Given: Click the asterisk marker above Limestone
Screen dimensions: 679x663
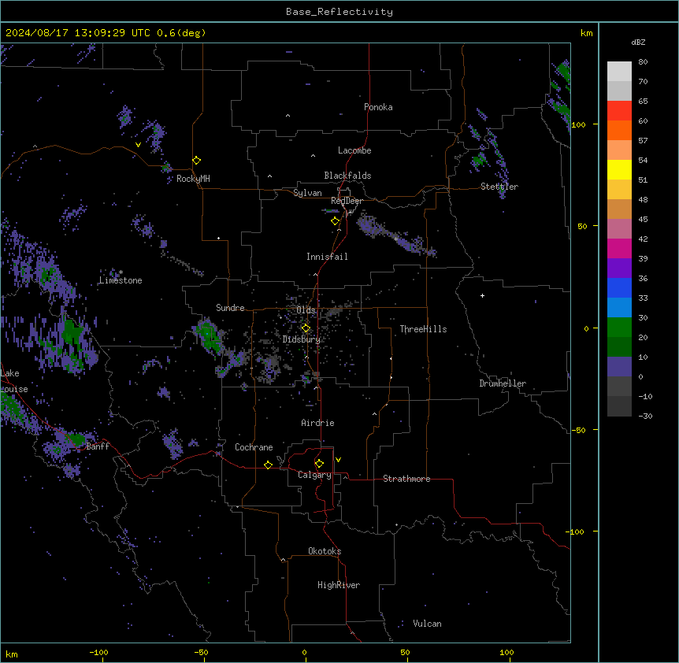Looking at the screenshot, I should [121, 272].
